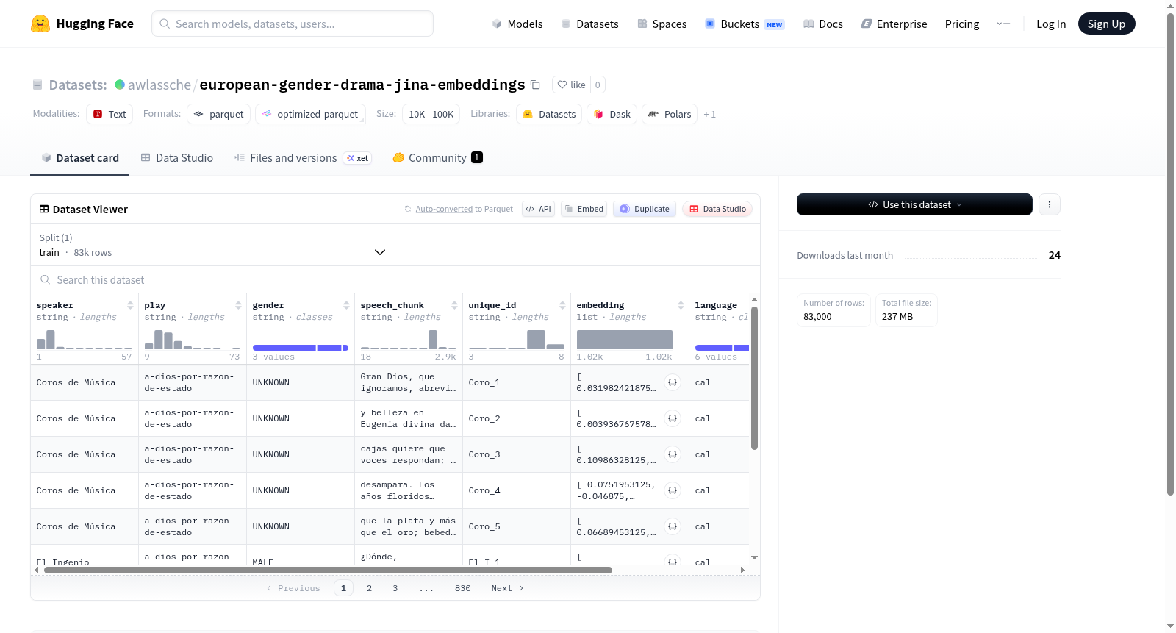Image resolution: width=1176 pixels, height=633 pixels.
Task: Sort by the speech_chunk column arrows
Action: coord(454,305)
